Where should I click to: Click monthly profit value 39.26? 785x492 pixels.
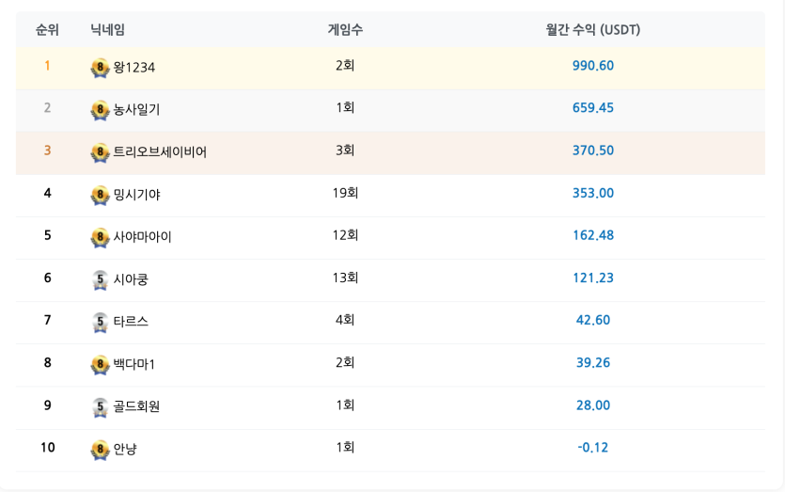tap(593, 362)
